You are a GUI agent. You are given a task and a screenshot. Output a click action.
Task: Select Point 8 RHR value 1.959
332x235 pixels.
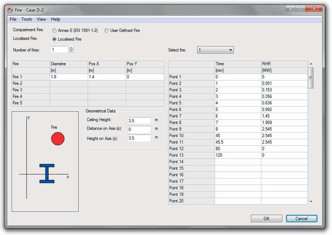click(284, 123)
